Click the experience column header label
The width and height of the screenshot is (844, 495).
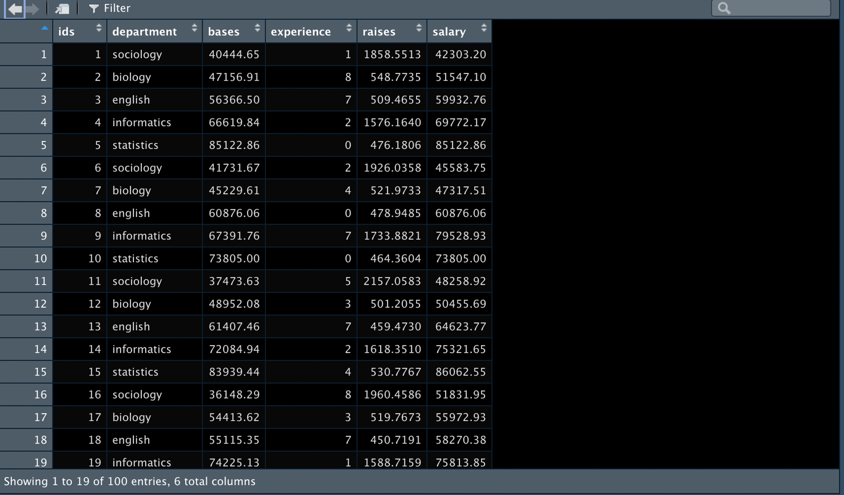tap(300, 32)
